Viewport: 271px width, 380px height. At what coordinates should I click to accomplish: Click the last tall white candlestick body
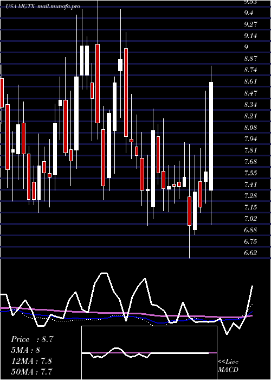coord(211,136)
